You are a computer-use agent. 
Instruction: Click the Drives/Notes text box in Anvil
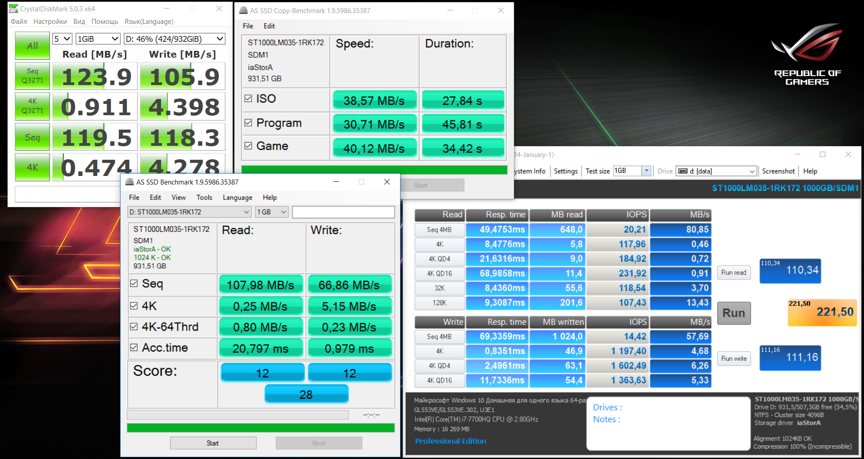669,423
